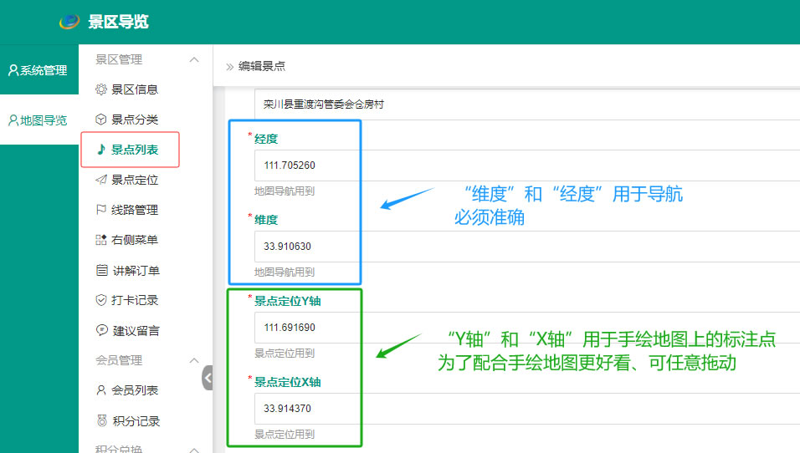Screen dimensions: 800x453
Task: Click the 景点定位 paper plane icon
Action: tap(101, 180)
